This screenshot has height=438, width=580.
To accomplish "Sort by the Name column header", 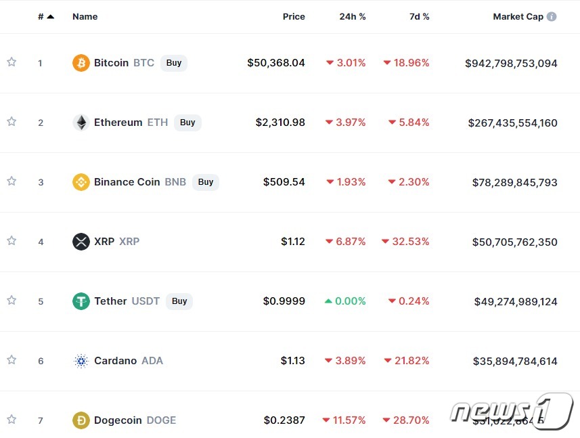I will click(85, 16).
